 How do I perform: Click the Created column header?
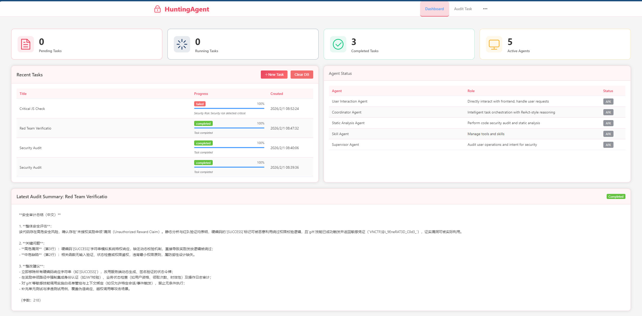click(277, 94)
